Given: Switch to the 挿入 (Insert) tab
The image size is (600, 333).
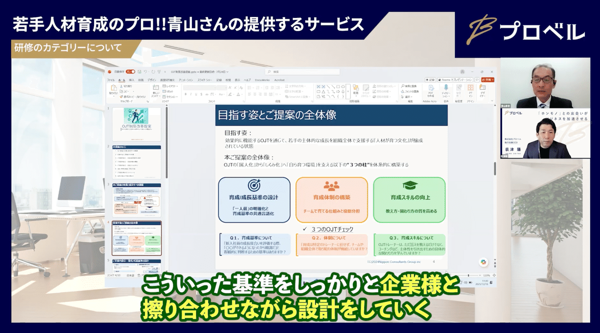Looking at the screenshot, I should (x=131, y=80).
